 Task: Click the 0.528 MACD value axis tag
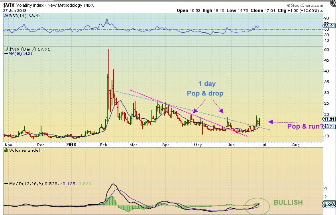(x=329, y=203)
